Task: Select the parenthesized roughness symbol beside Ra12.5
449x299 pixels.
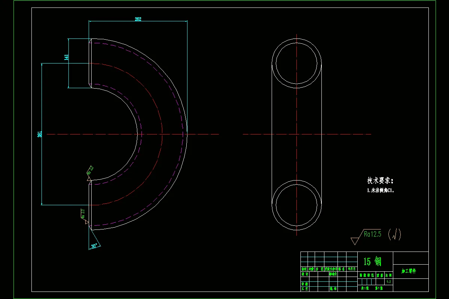Action: 394,235
